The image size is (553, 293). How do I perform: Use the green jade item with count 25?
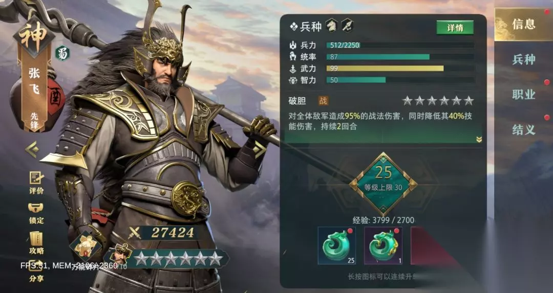pyautogui.click(x=336, y=245)
